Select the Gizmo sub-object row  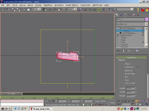tap(130, 31)
